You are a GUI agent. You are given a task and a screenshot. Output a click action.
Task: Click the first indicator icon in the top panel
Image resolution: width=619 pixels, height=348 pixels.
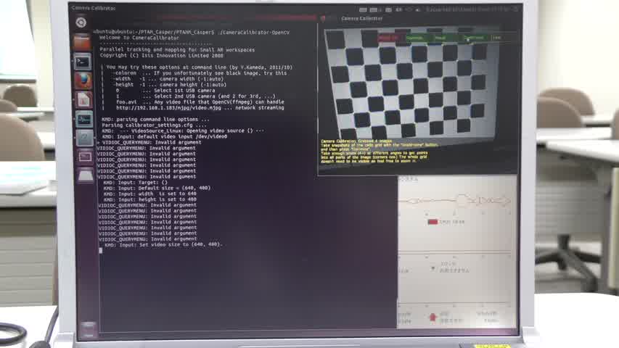pos(363,9)
